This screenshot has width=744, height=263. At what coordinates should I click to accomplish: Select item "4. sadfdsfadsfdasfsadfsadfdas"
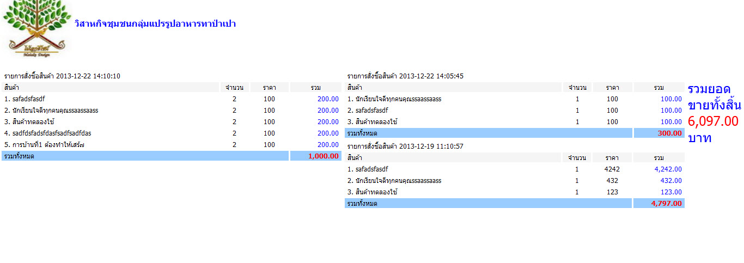click(47, 133)
